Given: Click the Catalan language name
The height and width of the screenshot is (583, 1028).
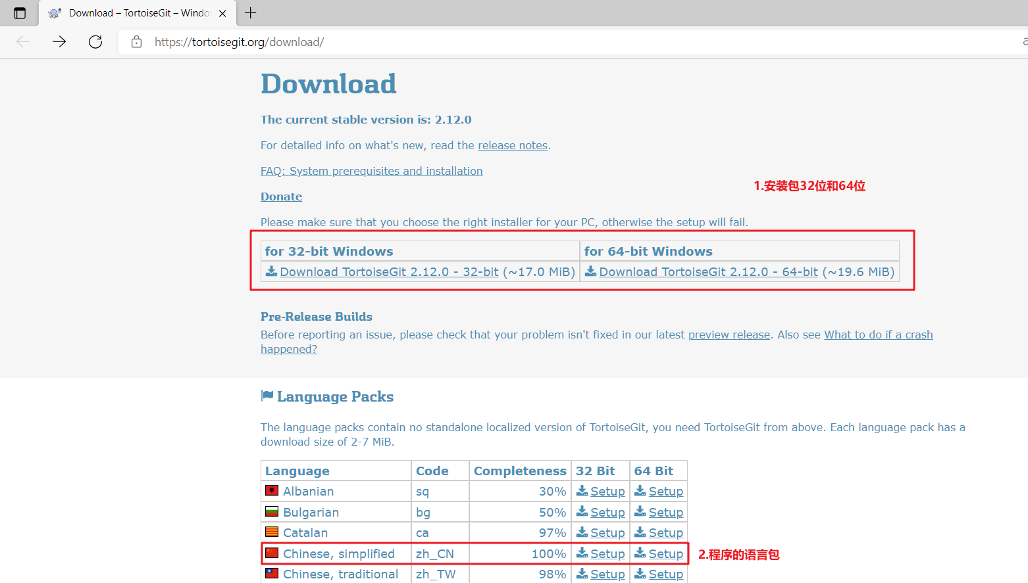Looking at the screenshot, I should 305,533.
